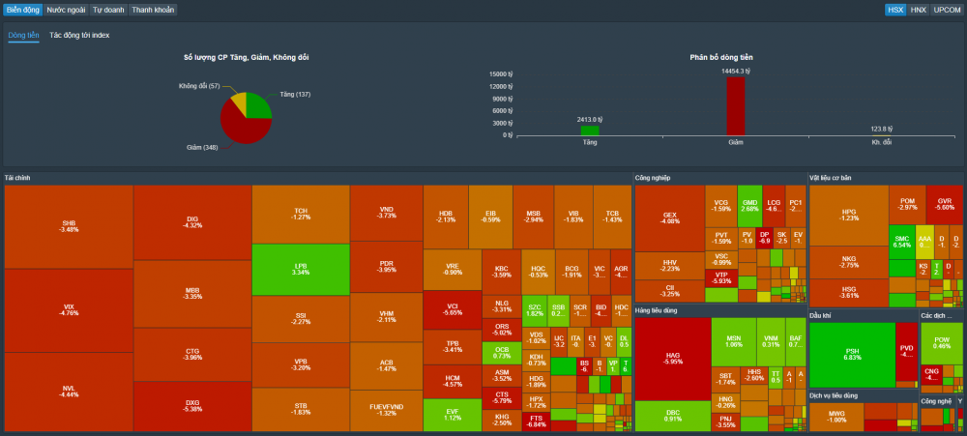Click the green EVF treemap tile

pos(453,415)
